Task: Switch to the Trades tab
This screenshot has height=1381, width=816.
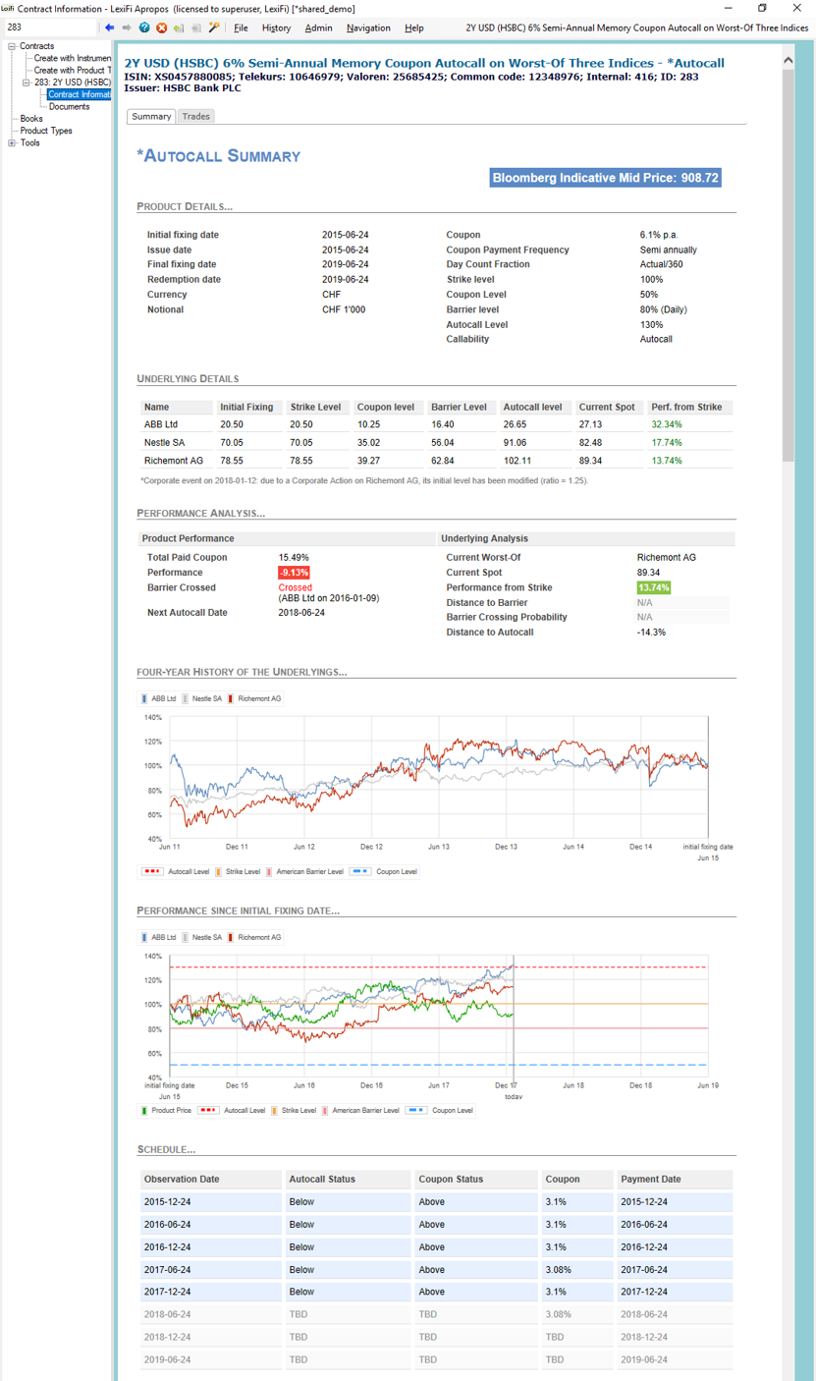Action: [196, 116]
